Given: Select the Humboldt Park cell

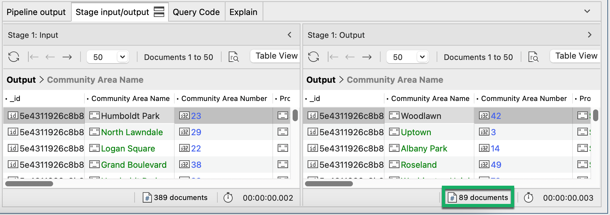Looking at the screenshot, I should click(x=130, y=116).
